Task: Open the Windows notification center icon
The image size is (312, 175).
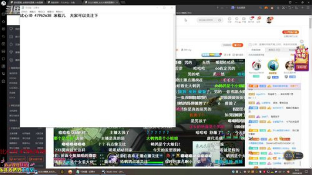Action: (307, 172)
